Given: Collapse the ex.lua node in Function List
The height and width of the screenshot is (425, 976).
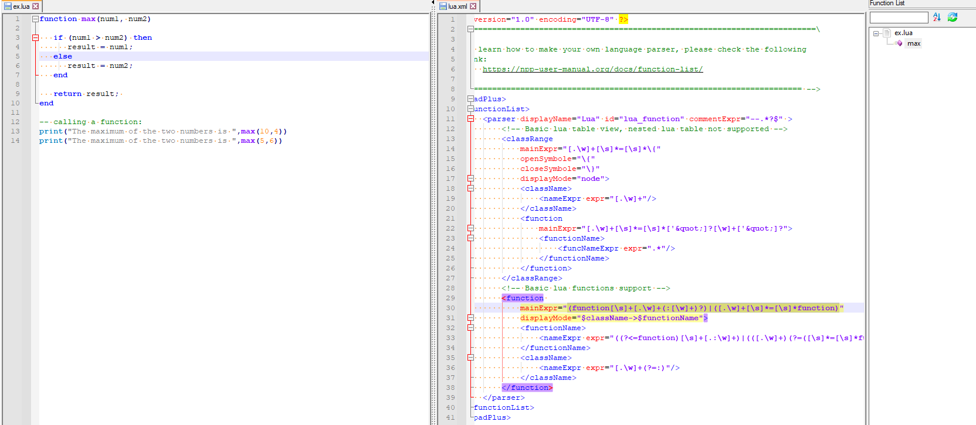Looking at the screenshot, I should click(x=876, y=33).
